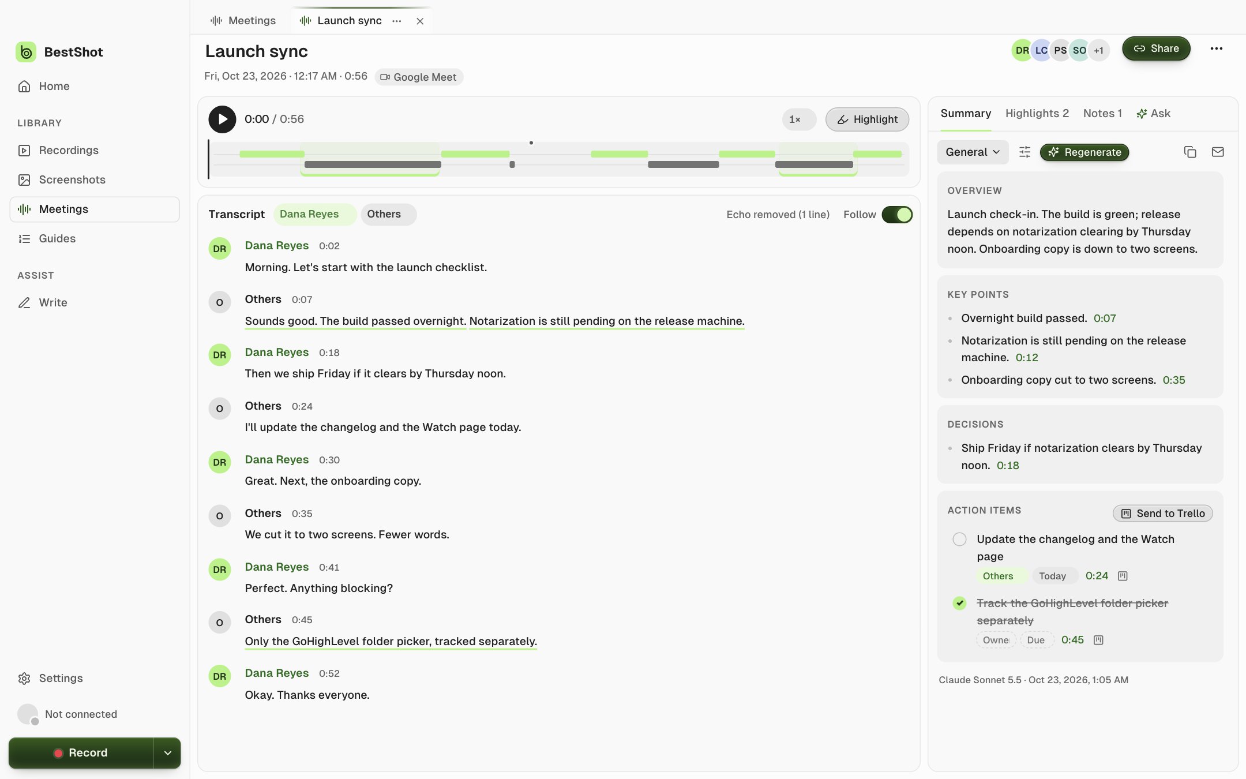The image size is (1246, 779).
Task: Uncheck the GoHighLevel folder picker item
Action: point(959,603)
